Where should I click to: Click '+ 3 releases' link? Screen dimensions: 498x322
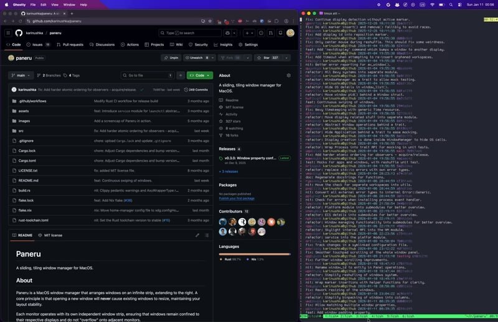pyautogui.click(x=228, y=172)
